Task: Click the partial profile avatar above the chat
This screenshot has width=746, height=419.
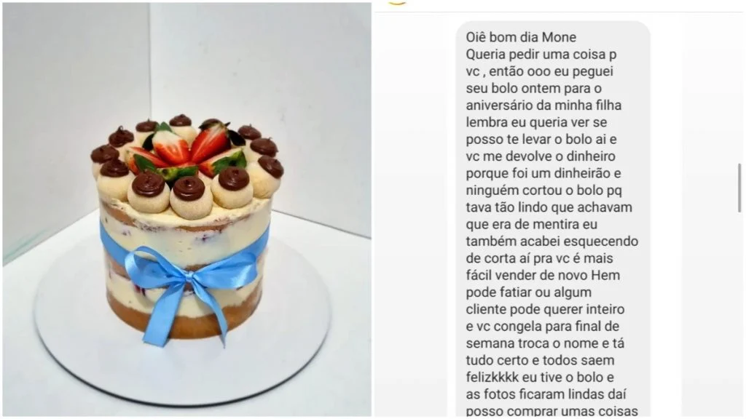Action: tap(398, 2)
